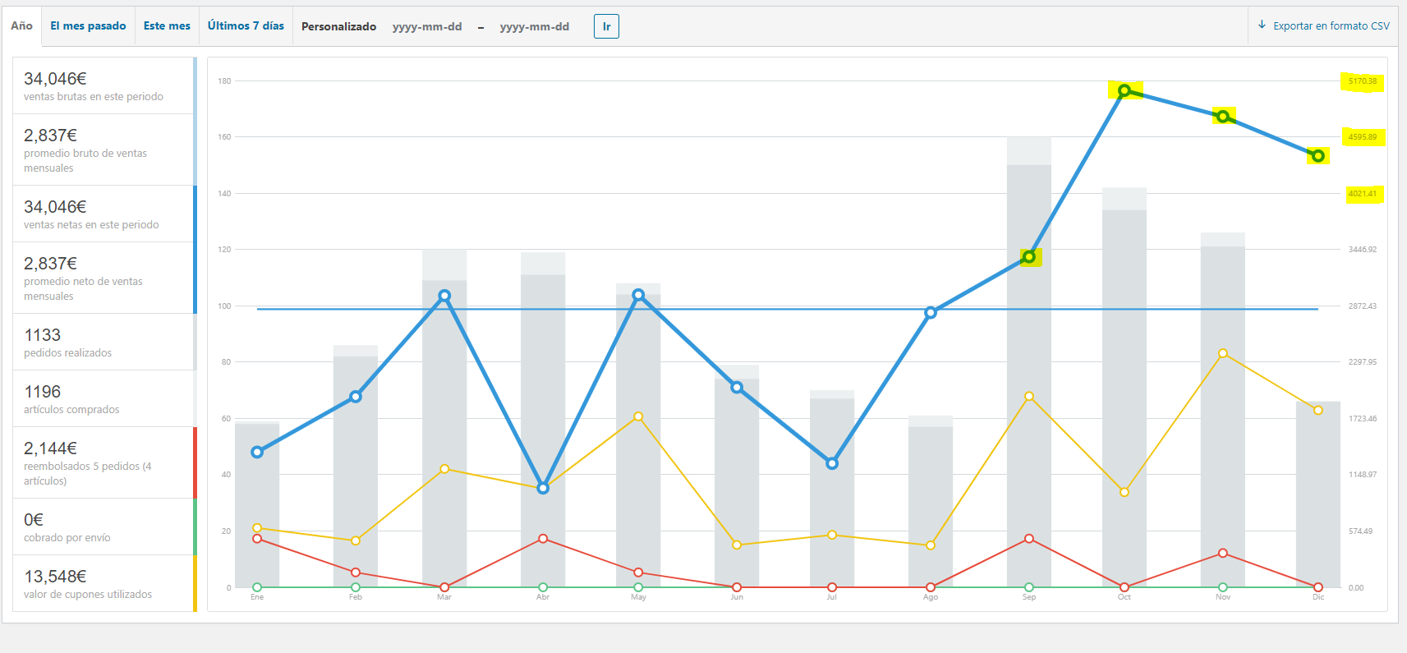Click the 2,144€ reembolsados legend item
The height and width of the screenshot is (653, 1407).
[103, 462]
